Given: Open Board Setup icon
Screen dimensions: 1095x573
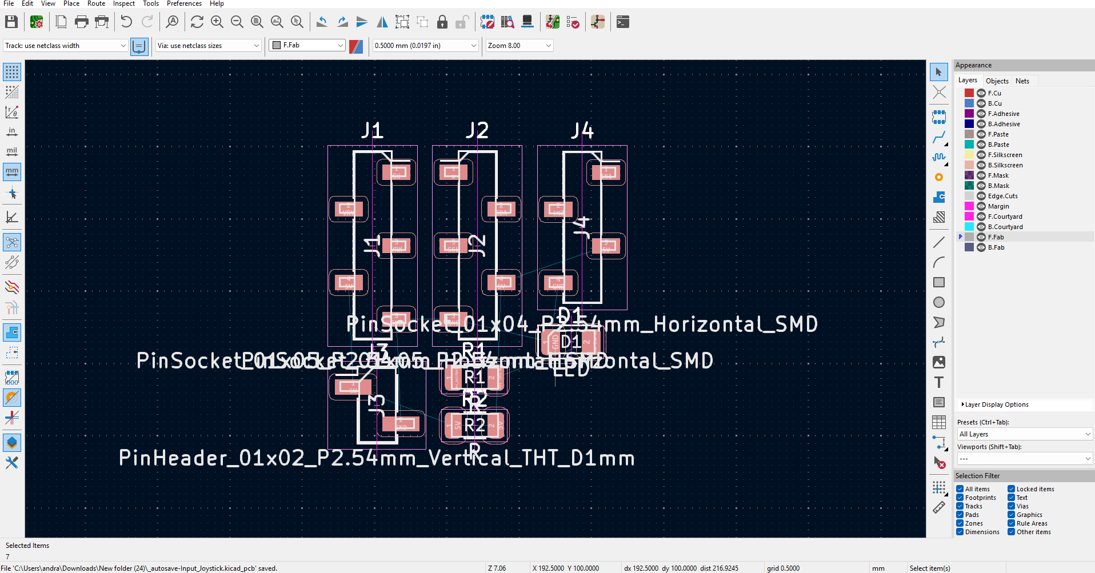Looking at the screenshot, I should 37,22.
